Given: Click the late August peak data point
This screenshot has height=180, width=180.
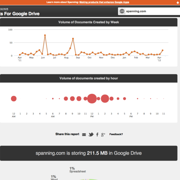Looking at the screenshot, I should (73, 39).
